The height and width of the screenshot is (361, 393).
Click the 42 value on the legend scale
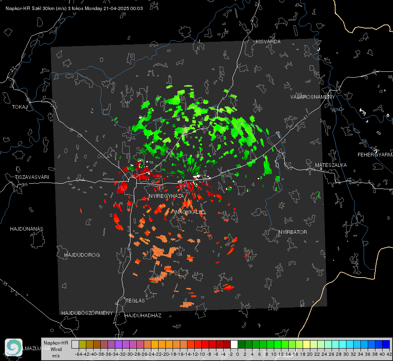[389, 354]
